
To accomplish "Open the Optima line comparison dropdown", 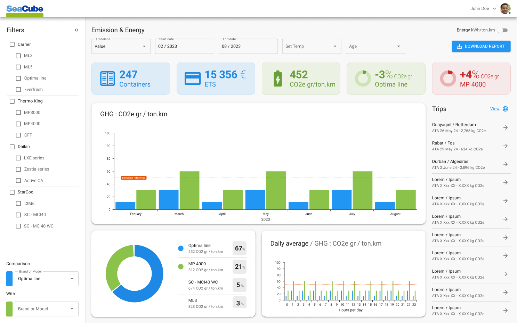I will click(47, 279).
